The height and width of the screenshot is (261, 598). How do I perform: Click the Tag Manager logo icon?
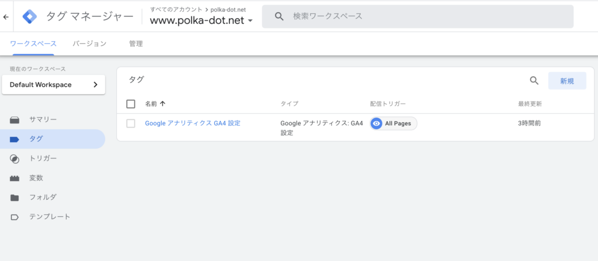[30, 17]
